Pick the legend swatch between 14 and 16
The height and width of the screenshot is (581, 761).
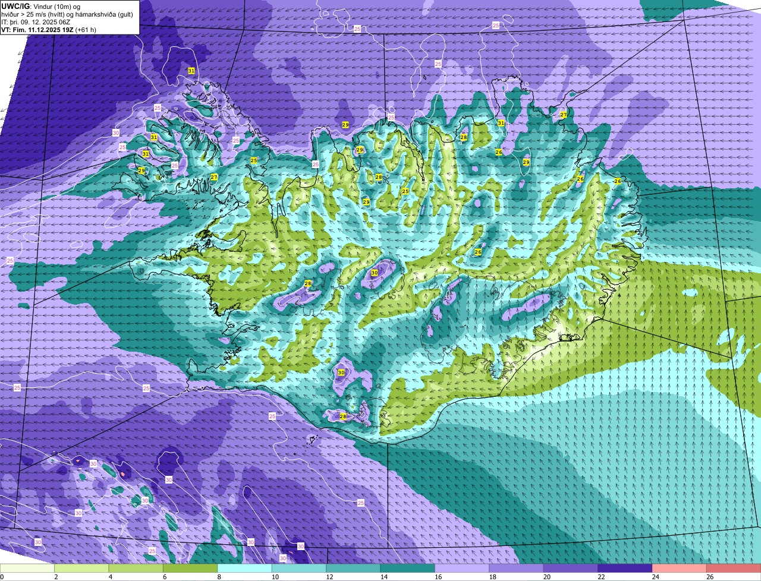408,569
